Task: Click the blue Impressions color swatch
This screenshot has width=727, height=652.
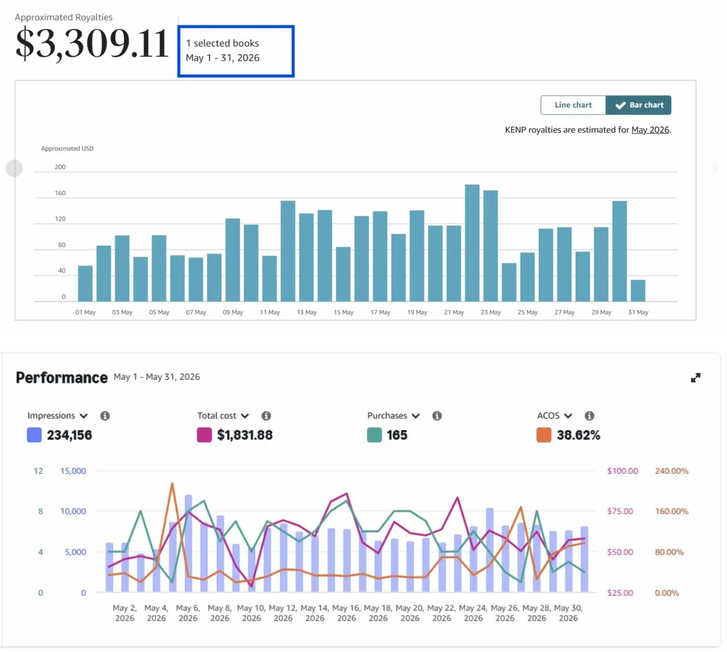Action: pos(35,434)
